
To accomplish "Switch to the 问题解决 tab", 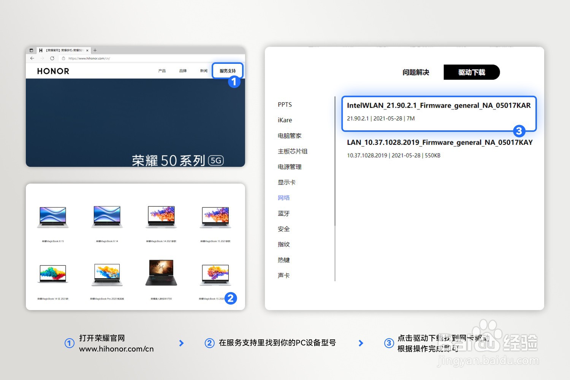I will pyautogui.click(x=416, y=72).
